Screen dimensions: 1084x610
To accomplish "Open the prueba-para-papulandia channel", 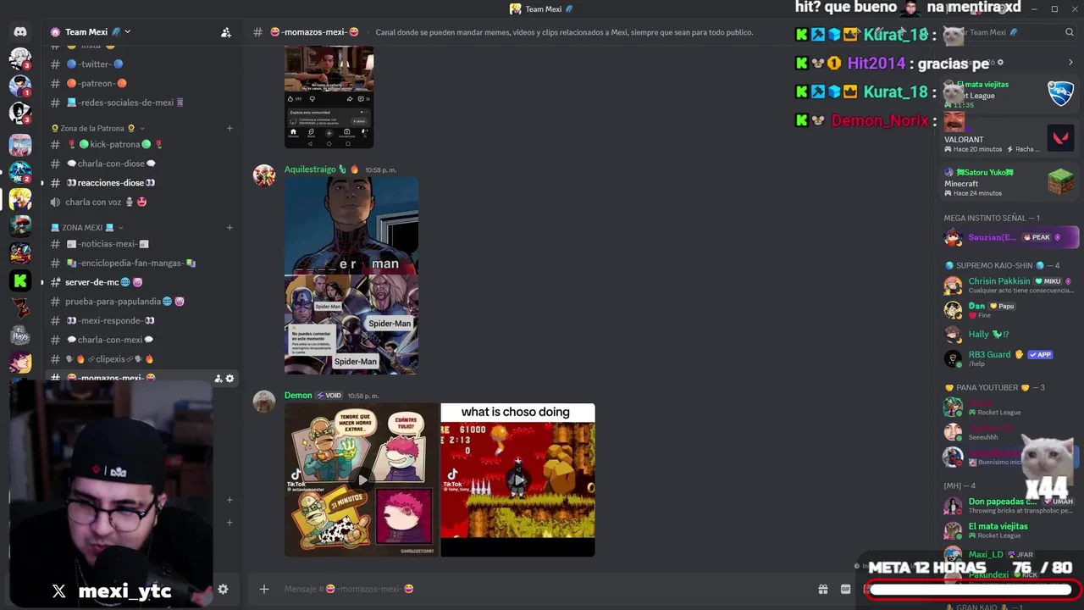I will pos(141,301).
